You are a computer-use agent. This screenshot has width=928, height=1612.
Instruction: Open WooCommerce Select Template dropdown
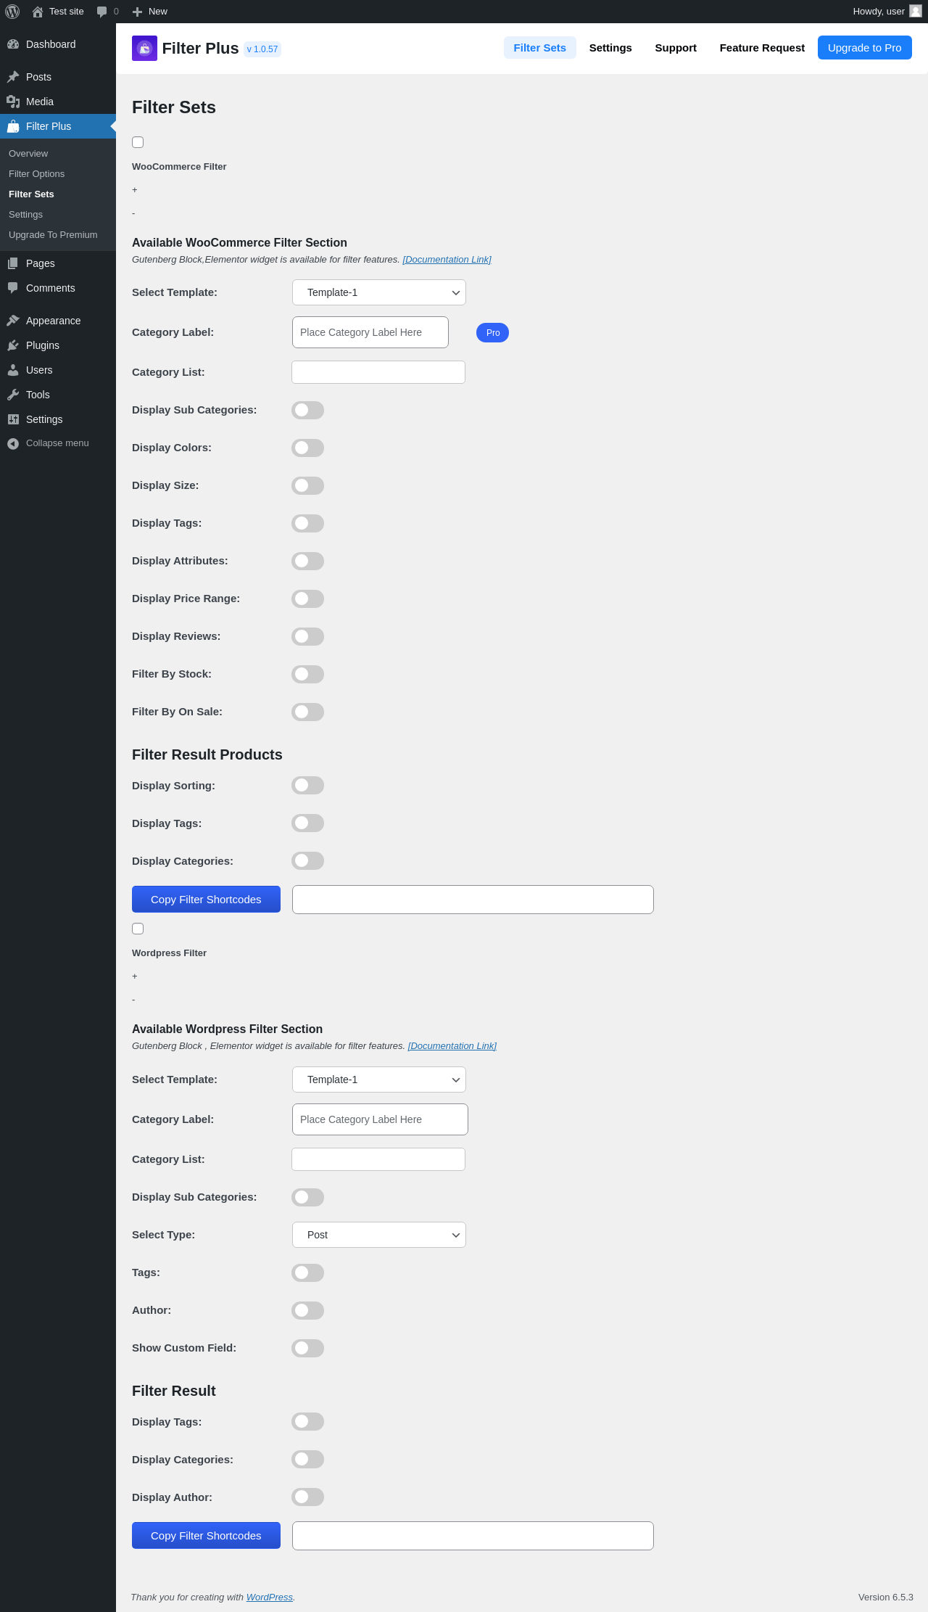pyautogui.click(x=378, y=292)
